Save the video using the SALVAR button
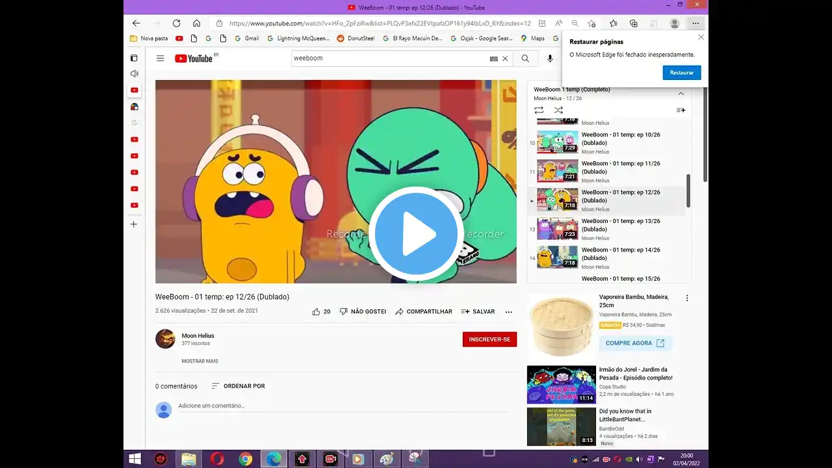Viewport: 832px width, 468px height. 478,311
